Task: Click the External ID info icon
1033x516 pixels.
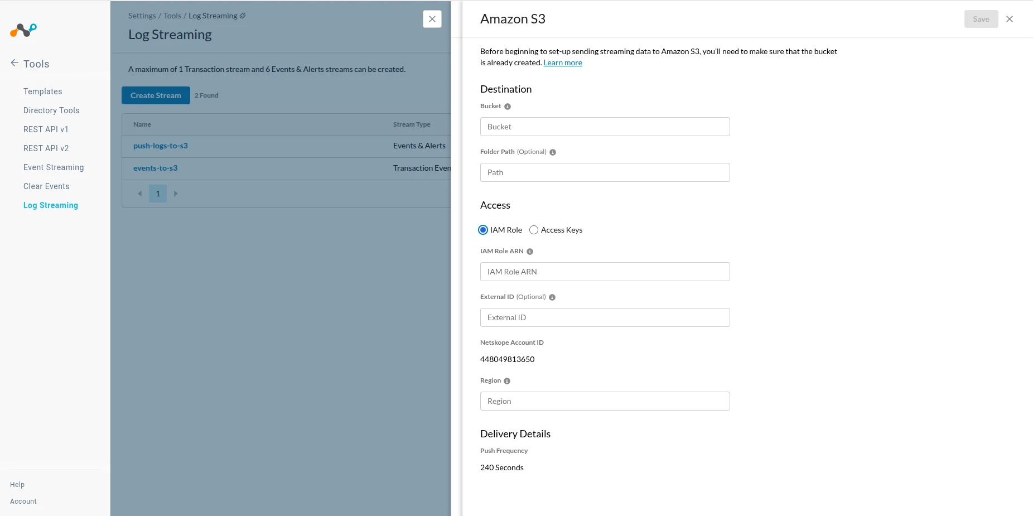Action: [x=552, y=297]
